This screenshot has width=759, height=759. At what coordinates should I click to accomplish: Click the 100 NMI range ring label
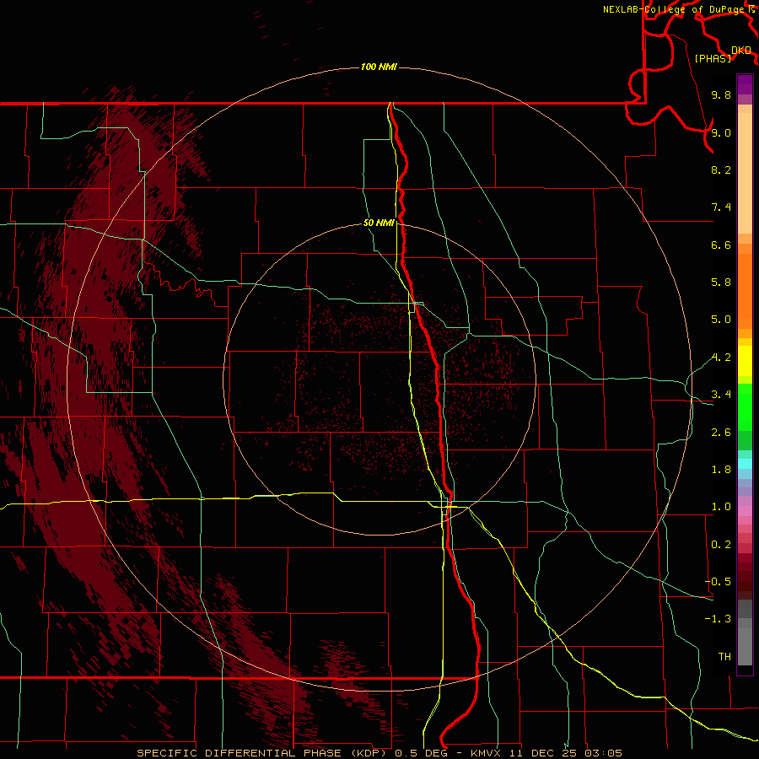379,67
